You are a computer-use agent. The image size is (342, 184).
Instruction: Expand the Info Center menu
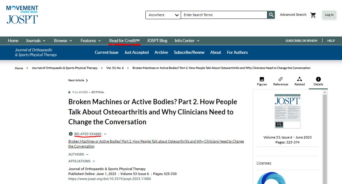pyautogui.click(x=187, y=41)
